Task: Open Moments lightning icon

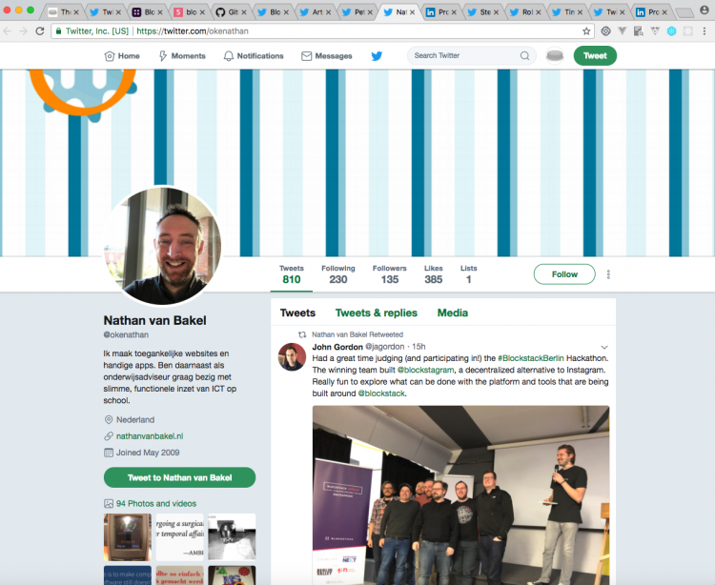Action: [163, 56]
